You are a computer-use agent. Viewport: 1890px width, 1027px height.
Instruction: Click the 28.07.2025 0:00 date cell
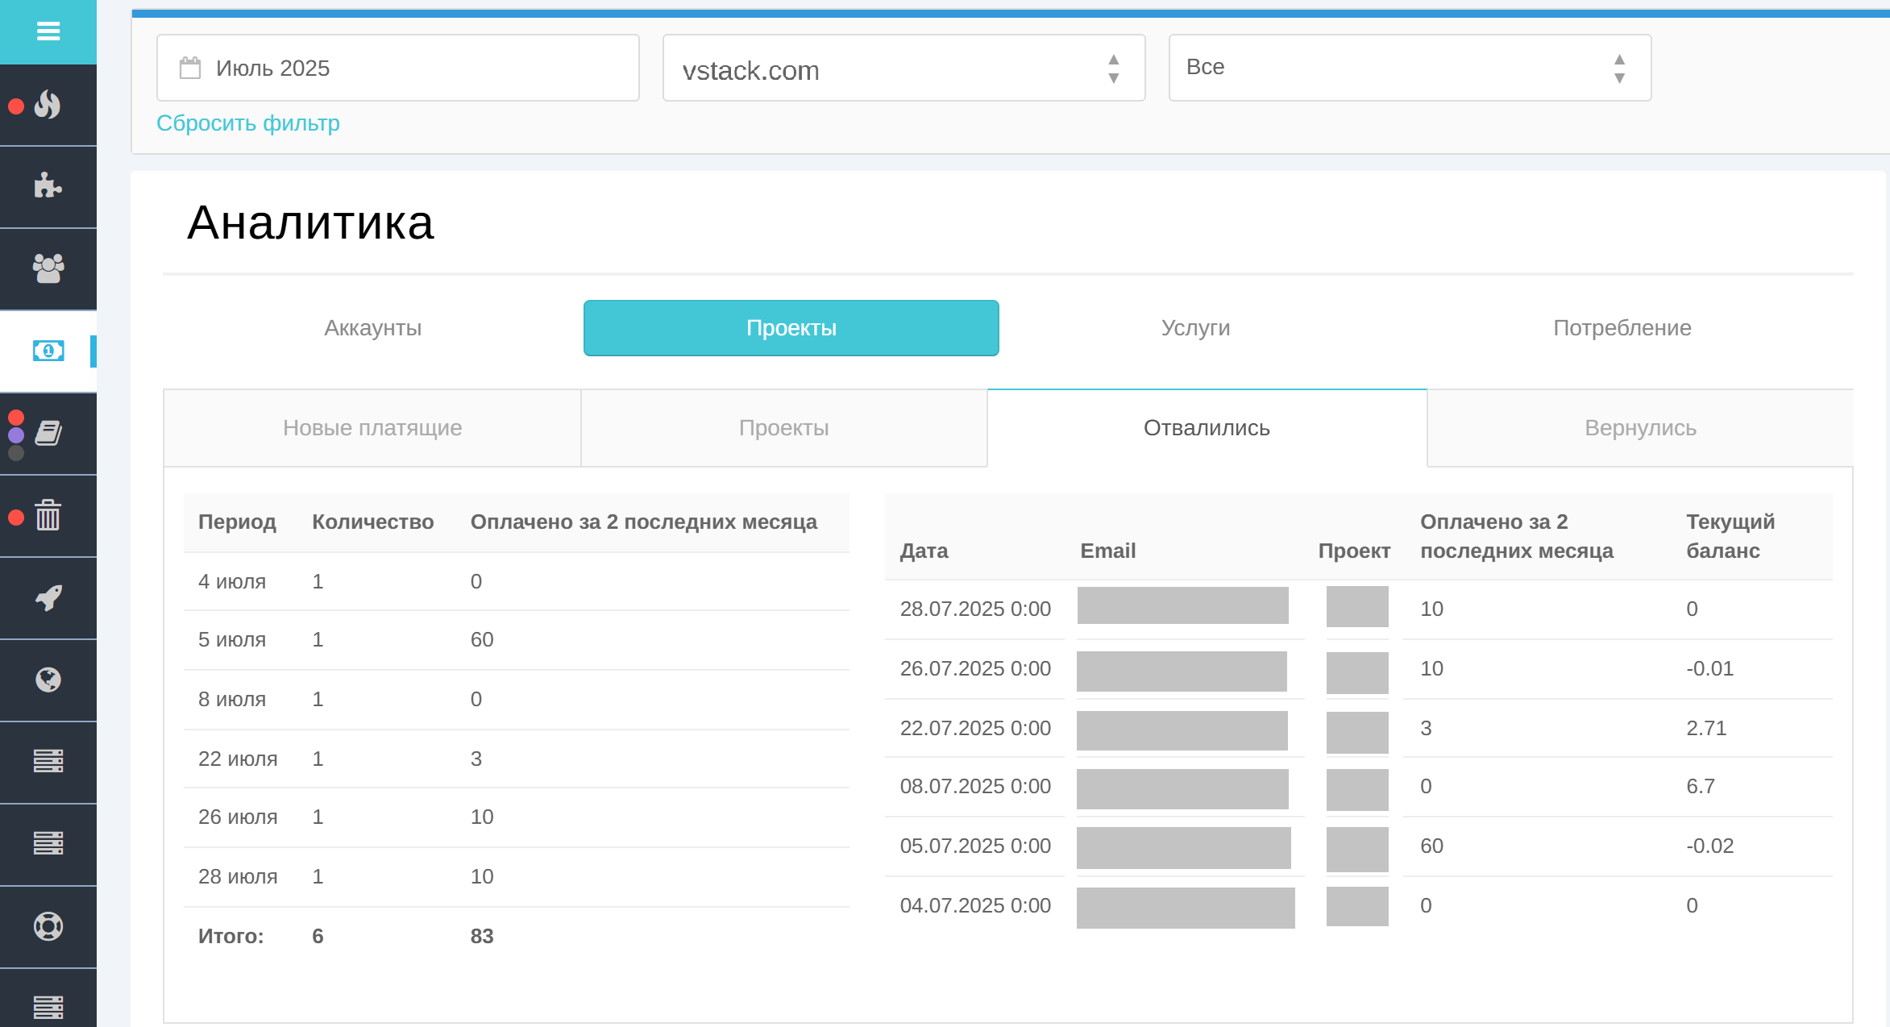pos(975,609)
